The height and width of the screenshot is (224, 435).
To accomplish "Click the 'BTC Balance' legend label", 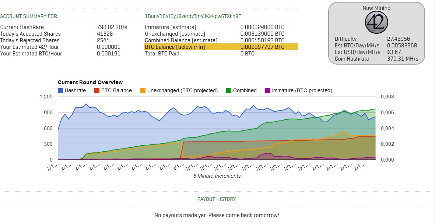I will coord(116,90).
